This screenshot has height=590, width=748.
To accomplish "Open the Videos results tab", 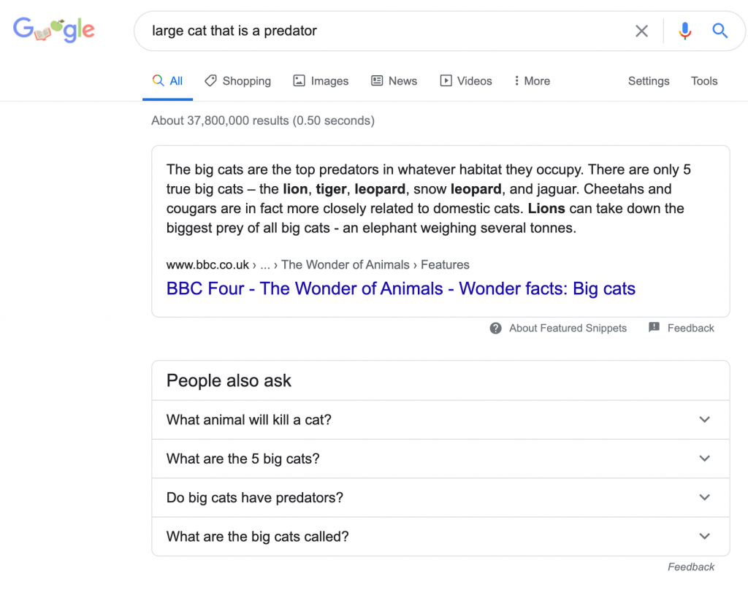I will (x=465, y=81).
